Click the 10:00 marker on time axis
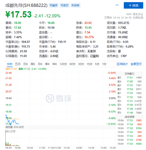This screenshot has height=150, width=146. (x=18, y=148)
